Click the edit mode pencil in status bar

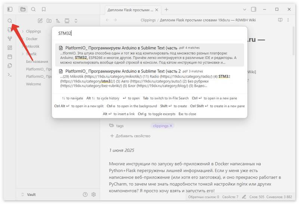coord(244,197)
